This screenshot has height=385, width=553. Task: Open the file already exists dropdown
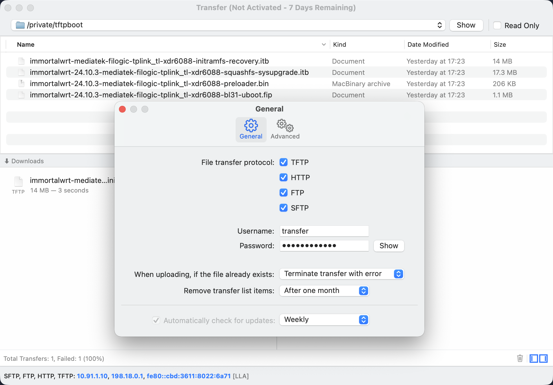click(342, 274)
